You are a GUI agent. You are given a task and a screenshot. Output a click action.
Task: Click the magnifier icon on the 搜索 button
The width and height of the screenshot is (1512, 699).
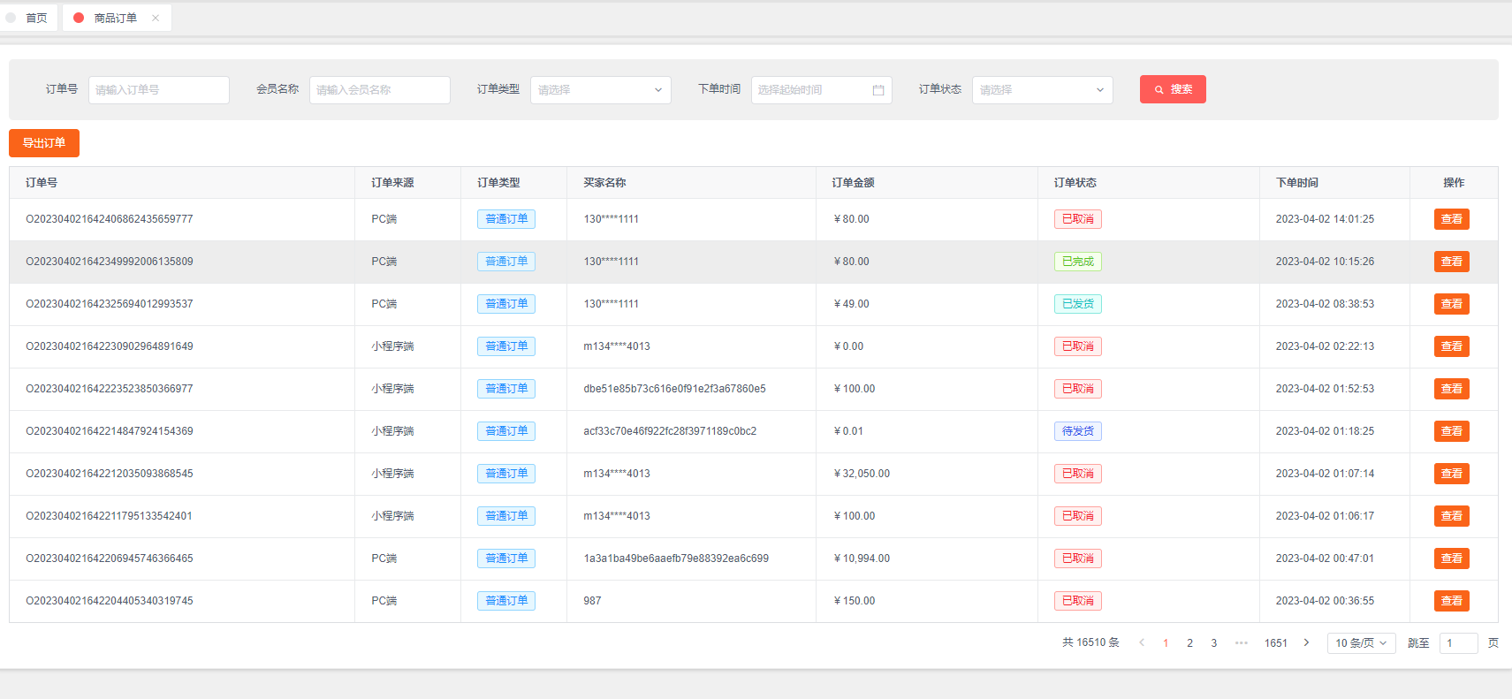coord(1159,89)
